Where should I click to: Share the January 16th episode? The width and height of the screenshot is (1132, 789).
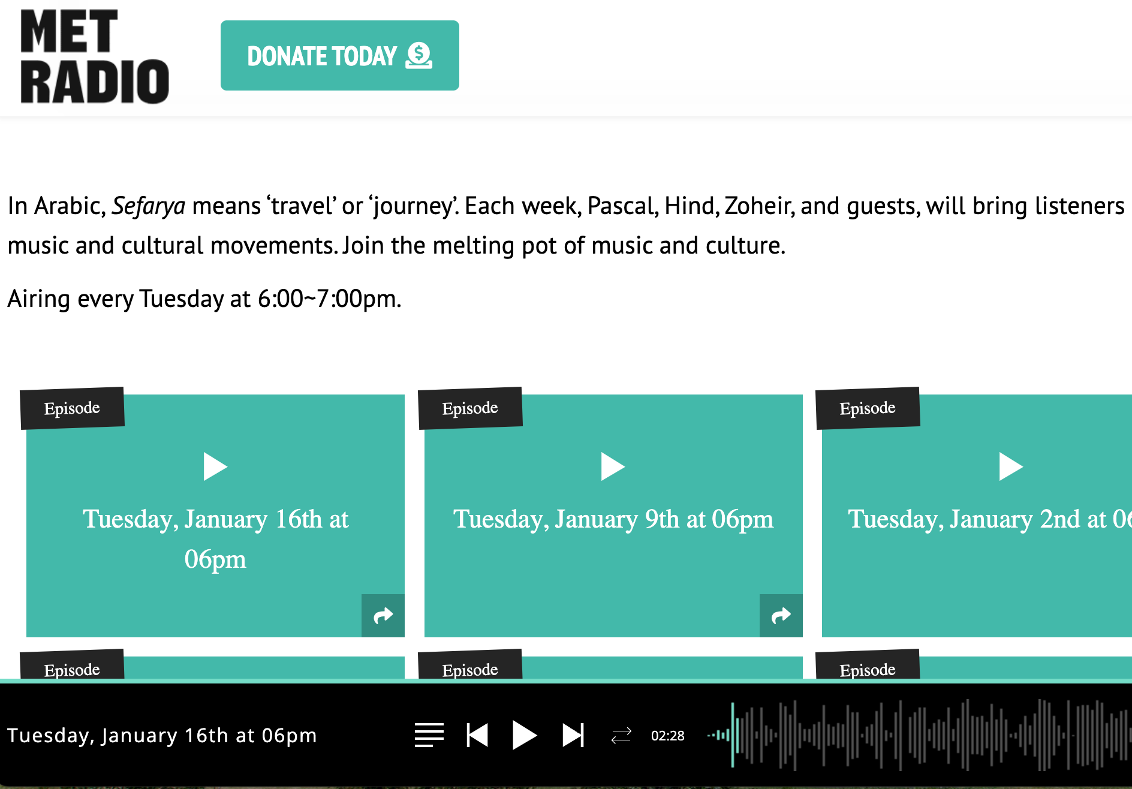(383, 615)
